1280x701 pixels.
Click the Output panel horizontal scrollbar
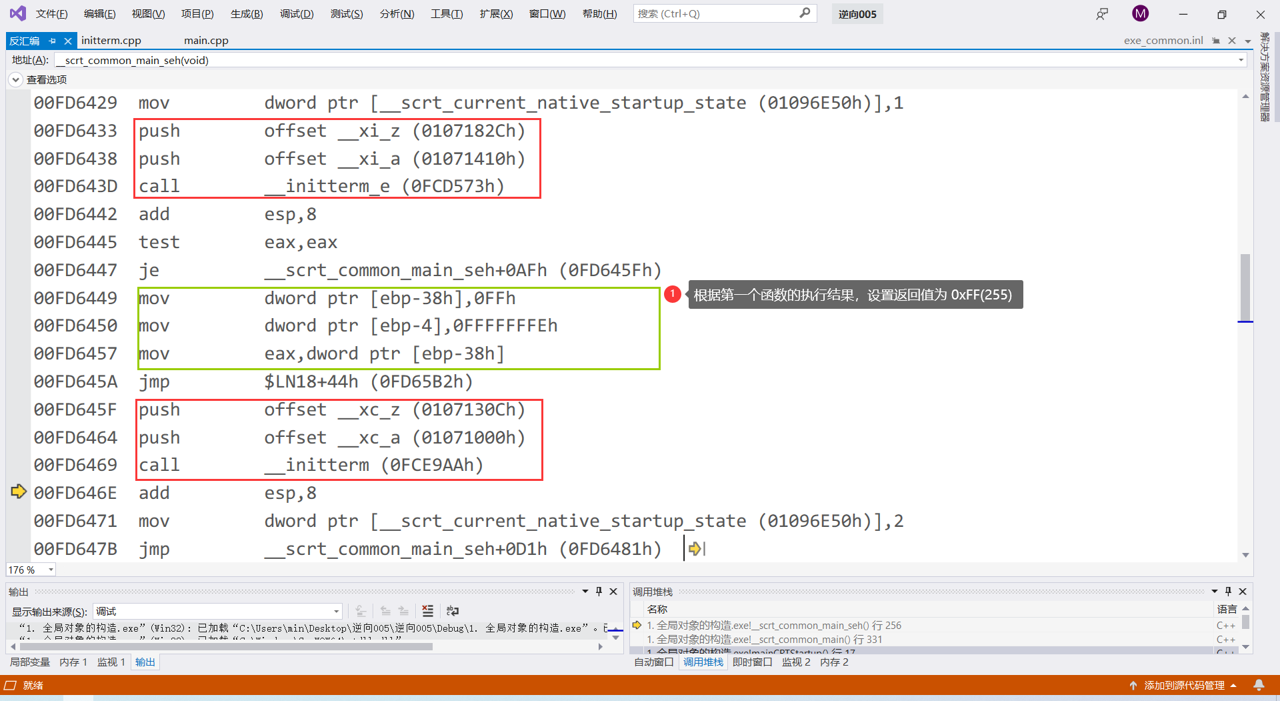tap(227, 646)
